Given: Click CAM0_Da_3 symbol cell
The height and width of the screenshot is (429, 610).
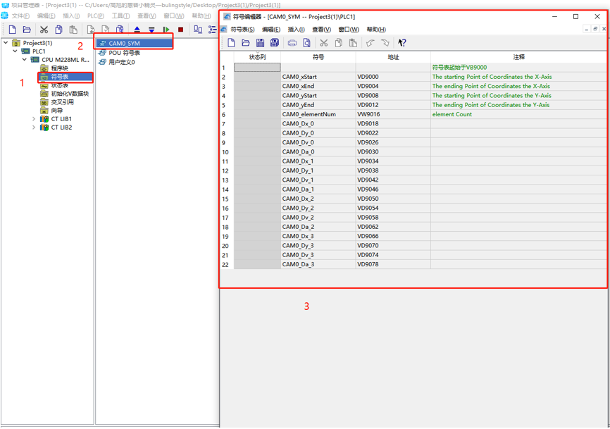Looking at the screenshot, I should click(x=318, y=264).
